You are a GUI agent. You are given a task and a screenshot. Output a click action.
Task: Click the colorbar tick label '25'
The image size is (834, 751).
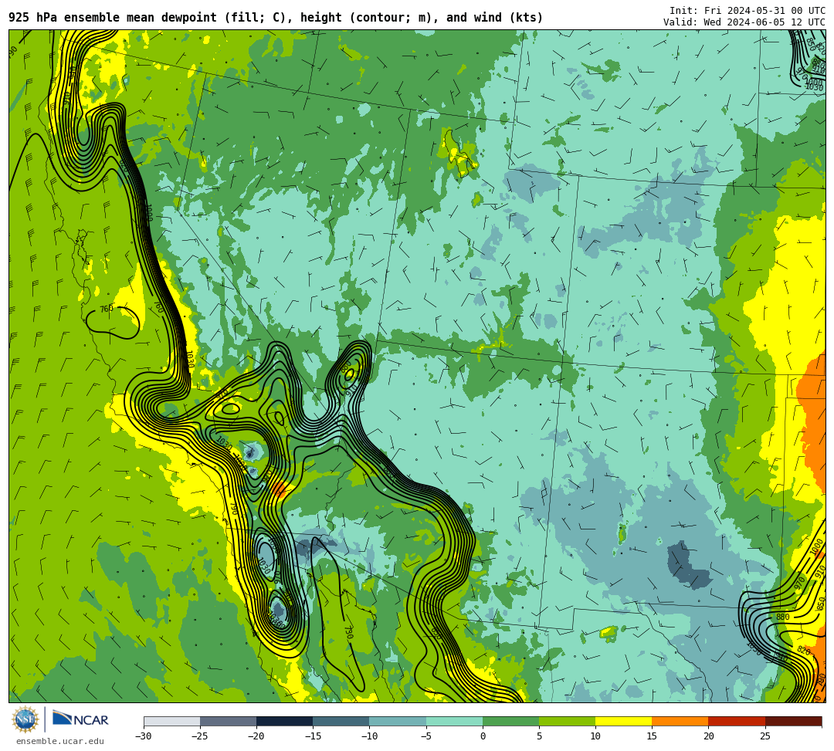765,736
